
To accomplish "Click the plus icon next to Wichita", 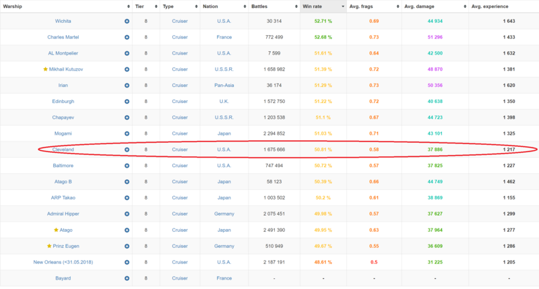I will [127, 22].
